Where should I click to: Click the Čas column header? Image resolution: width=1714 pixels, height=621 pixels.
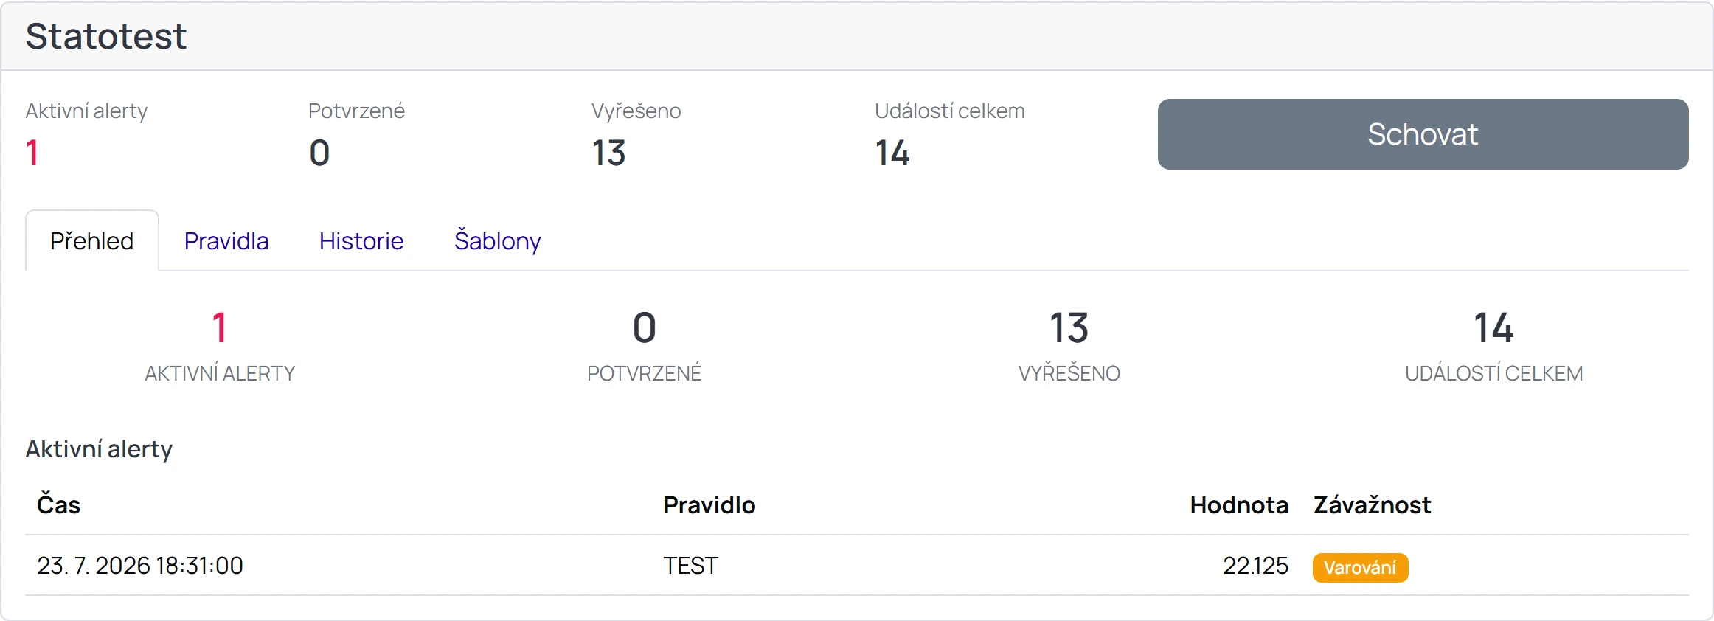[58, 505]
